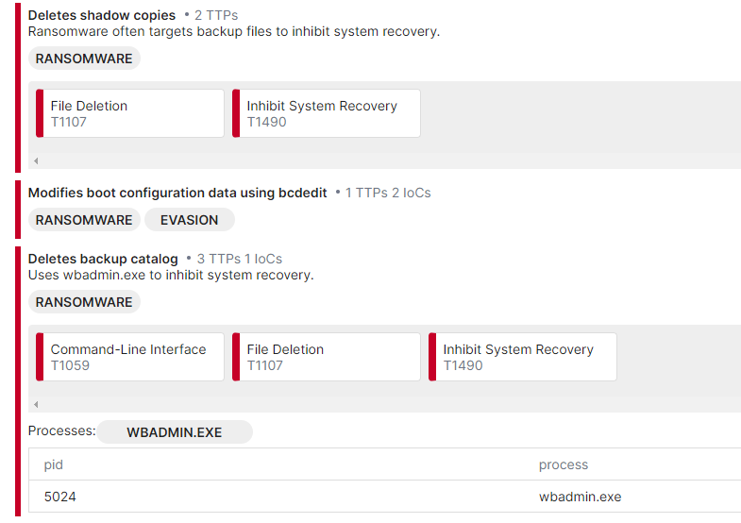Open Inhibit System Recovery card under shadow copies
The height and width of the screenshot is (523, 741).
click(327, 113)
